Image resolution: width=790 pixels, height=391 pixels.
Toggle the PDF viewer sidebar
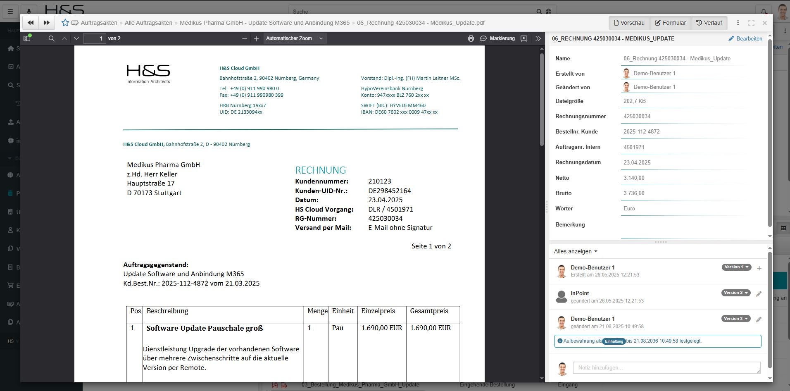click(x=27, y=38)
